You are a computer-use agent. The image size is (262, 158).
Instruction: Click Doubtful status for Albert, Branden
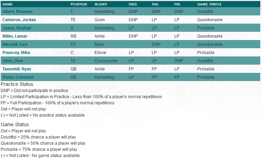click(x=205, y=12)
